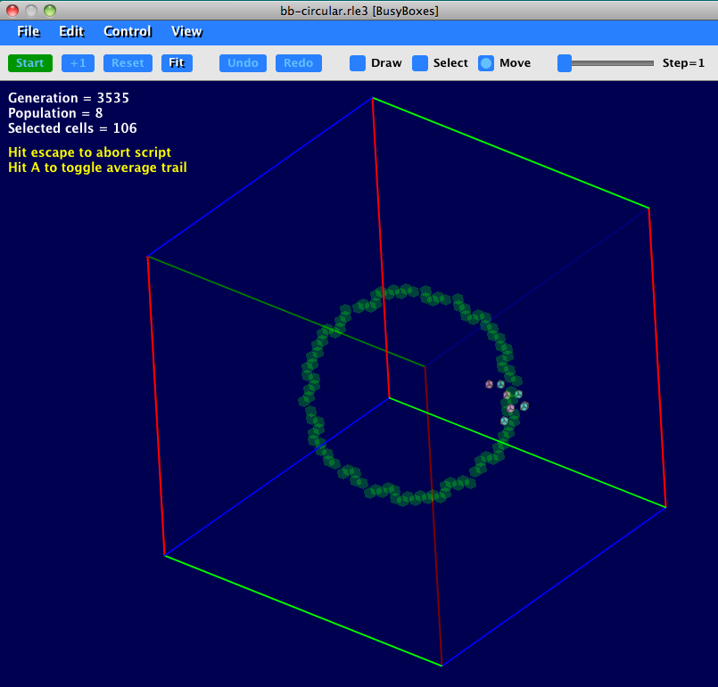Image resolution: width=718 pixels, height=687 pixels.
Task: Open the File menu
Action: [29, 31]
